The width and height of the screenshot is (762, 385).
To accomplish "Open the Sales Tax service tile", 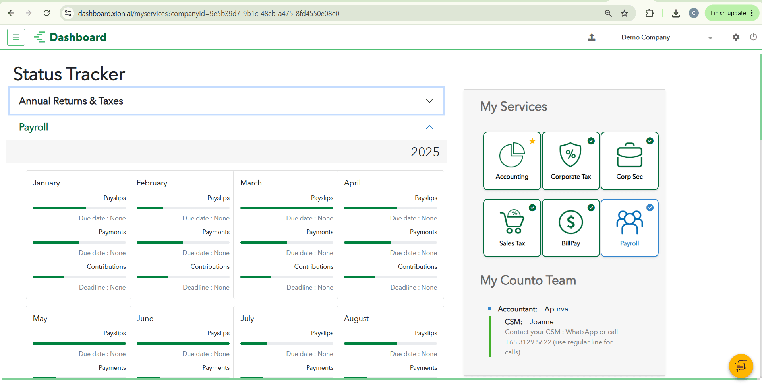I will 512,228.
